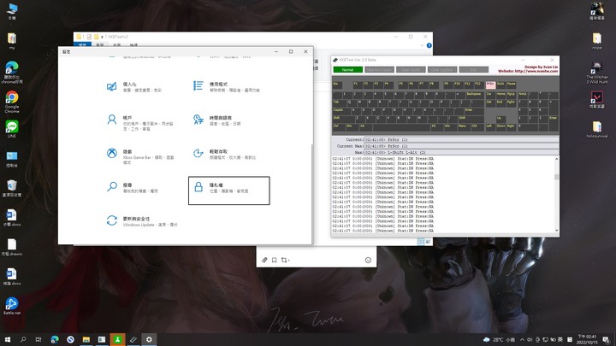Open the Battle.net desktop shortcut
This screenshot has width=616, height=346.
coord(12,306)
